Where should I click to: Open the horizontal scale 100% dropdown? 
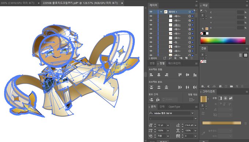tap(196, 131)
